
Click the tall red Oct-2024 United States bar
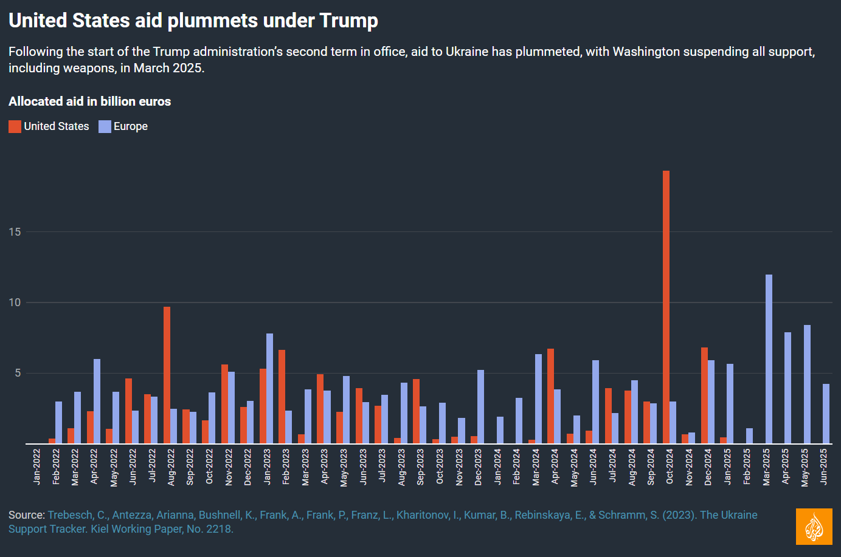coord(666,307)
